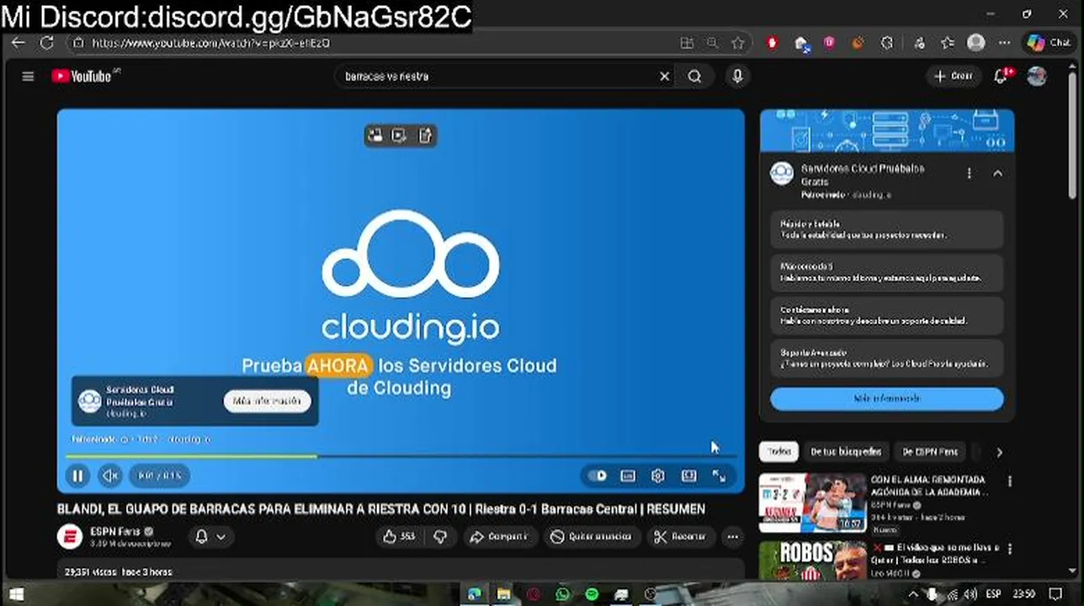Open the ESPN Fans channel avatar
Screen dimensions: 1084x606
pyautogui.click(x=70, y=537)
